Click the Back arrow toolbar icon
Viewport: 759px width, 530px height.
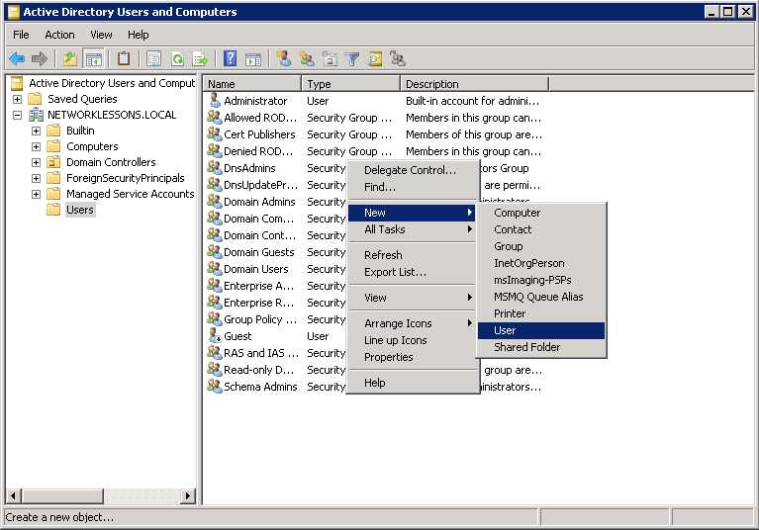[17, 59]
